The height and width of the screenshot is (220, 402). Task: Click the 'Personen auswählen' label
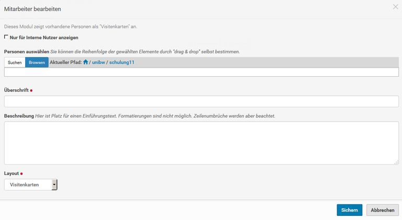click(26, 52)
